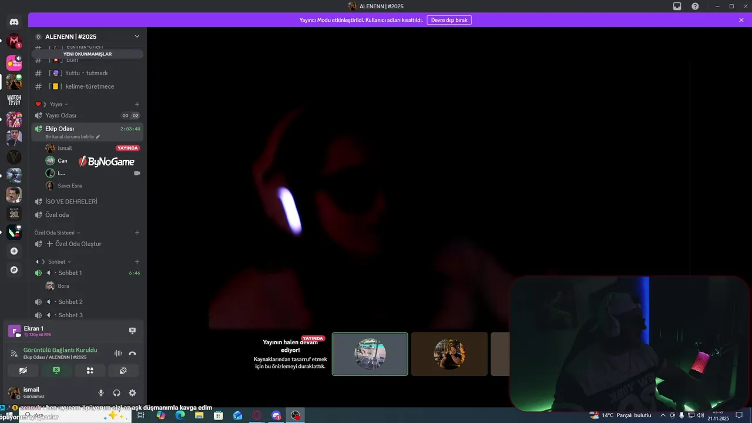The image size is (752, 423).
Task: Edit channel status pencil under Ekip Odası
Action: [x=98, y=137]
